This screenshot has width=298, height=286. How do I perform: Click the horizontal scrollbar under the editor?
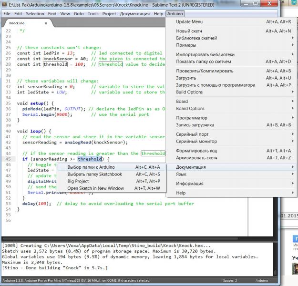pyautogui.click(x=120, y=238)
